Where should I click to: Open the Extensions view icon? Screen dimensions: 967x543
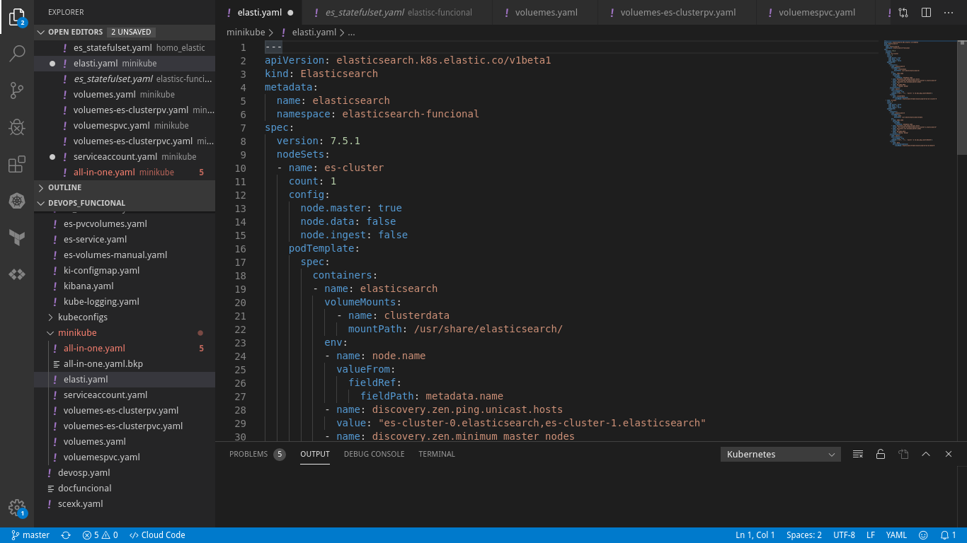17,165
